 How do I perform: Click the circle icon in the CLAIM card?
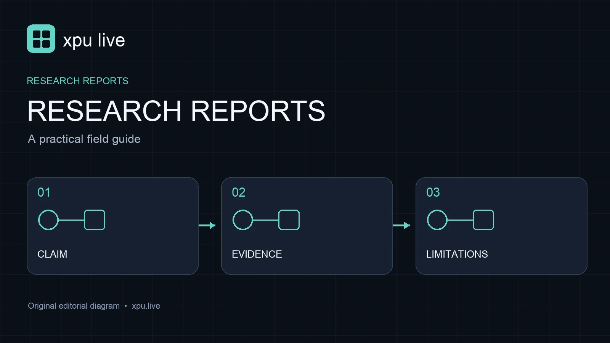coord(48,220)
